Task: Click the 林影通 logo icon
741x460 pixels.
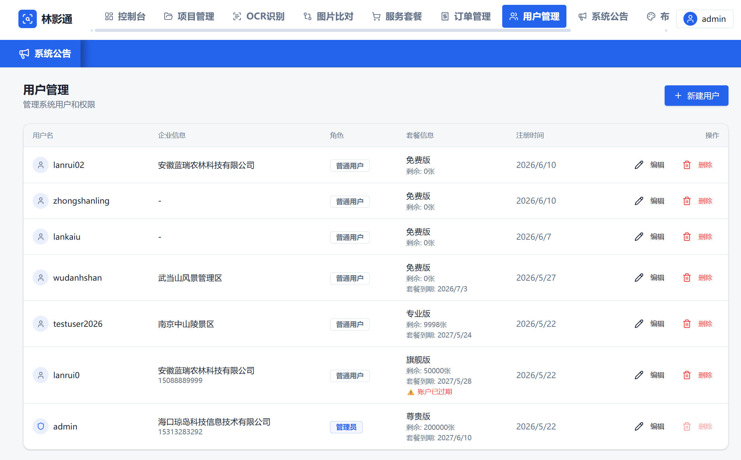Action: click(27, 19)
